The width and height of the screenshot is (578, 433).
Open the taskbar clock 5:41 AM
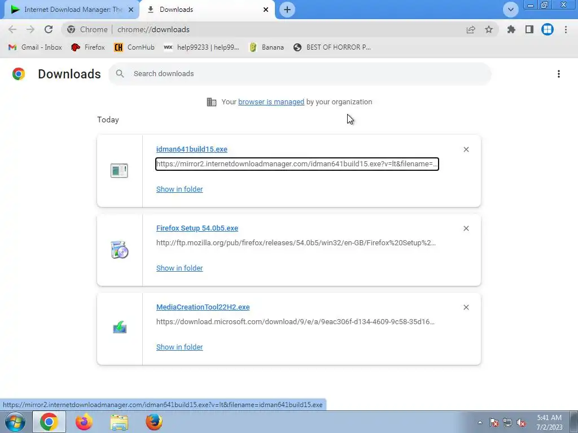pos(549,422)
